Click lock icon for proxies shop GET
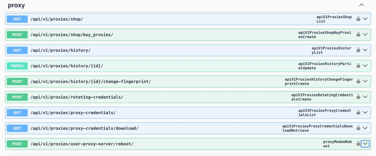 (358, 19)
